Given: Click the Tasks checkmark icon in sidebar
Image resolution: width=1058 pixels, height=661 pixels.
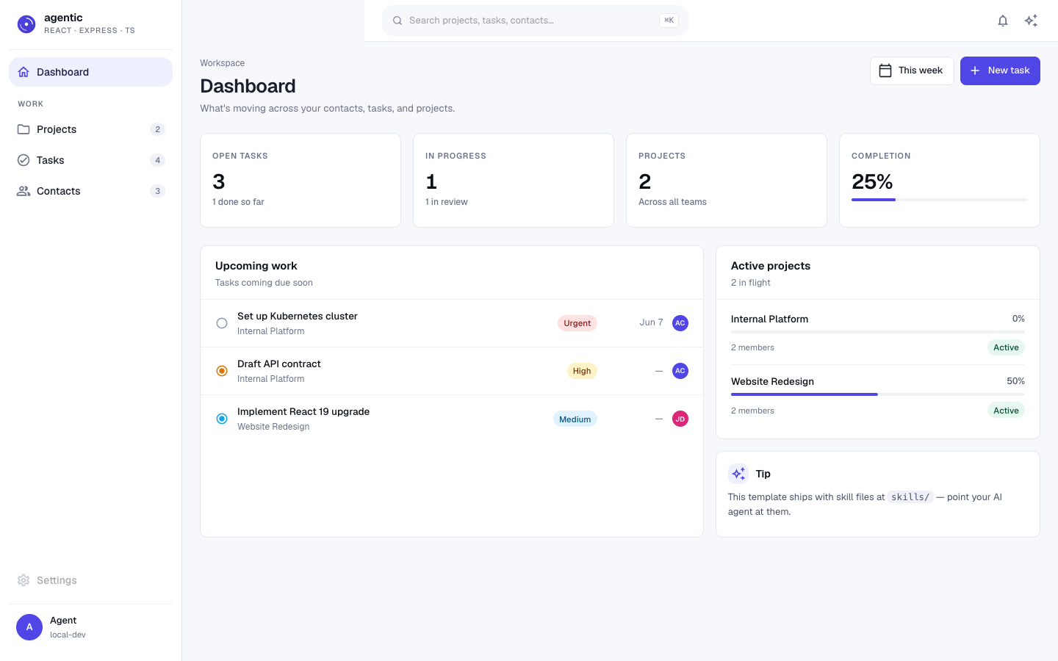Looking at the screenshot, I should pos(24,160).
